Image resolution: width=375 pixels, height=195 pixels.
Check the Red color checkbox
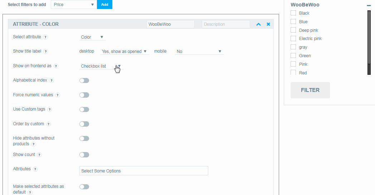point(293,72)
